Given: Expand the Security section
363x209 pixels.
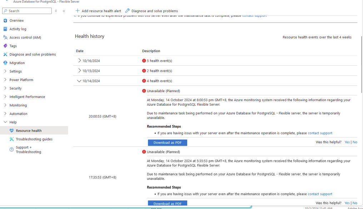Looking at the screenshot, I should coord(5,88).
